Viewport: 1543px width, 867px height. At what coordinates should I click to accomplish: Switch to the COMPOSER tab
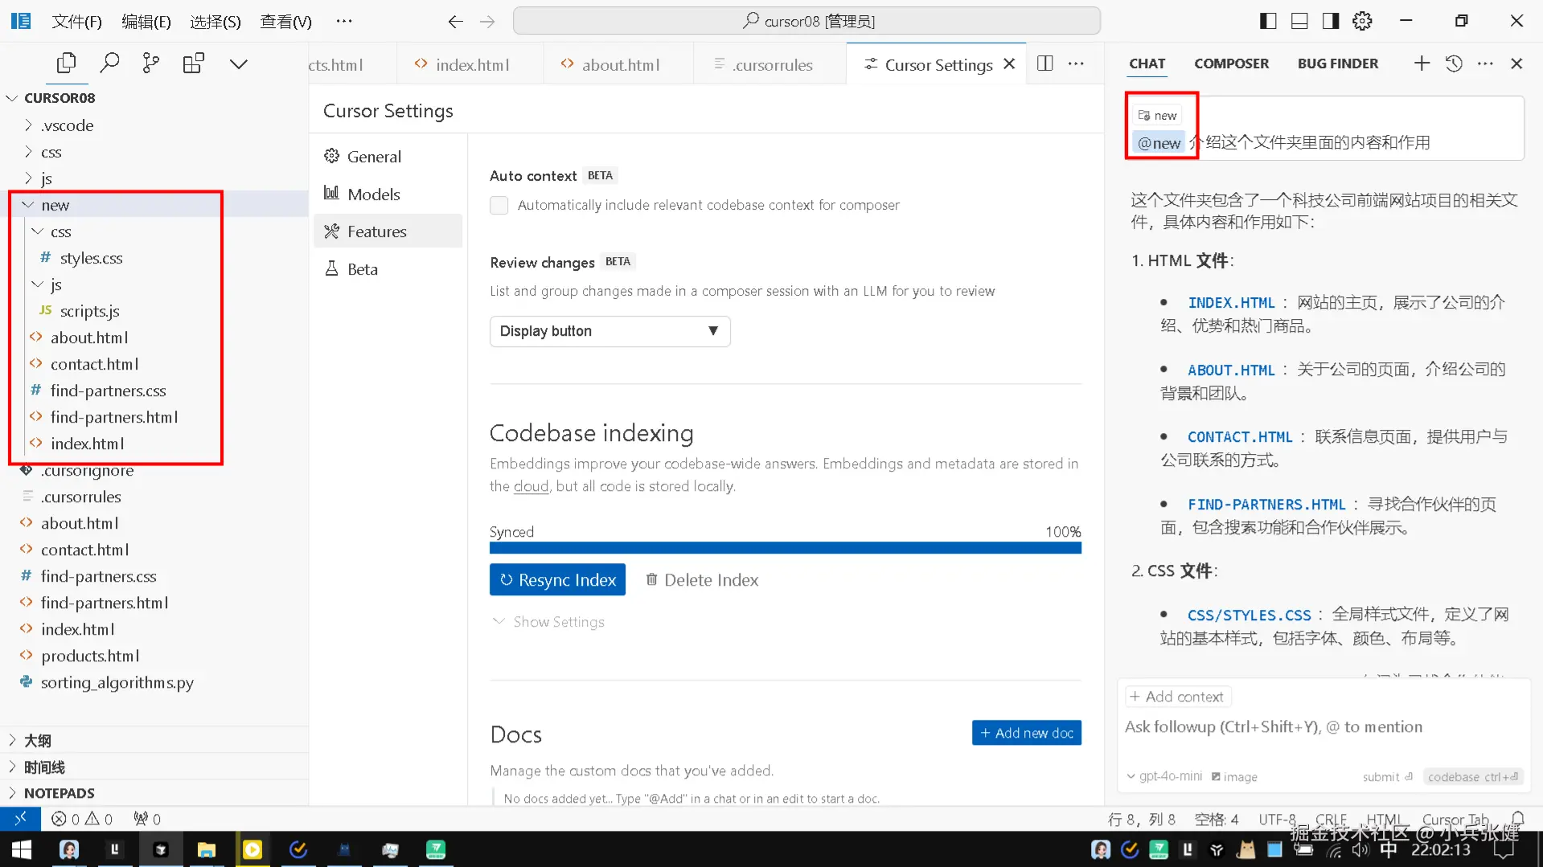pyautogui.click(x=1231, y=63)
